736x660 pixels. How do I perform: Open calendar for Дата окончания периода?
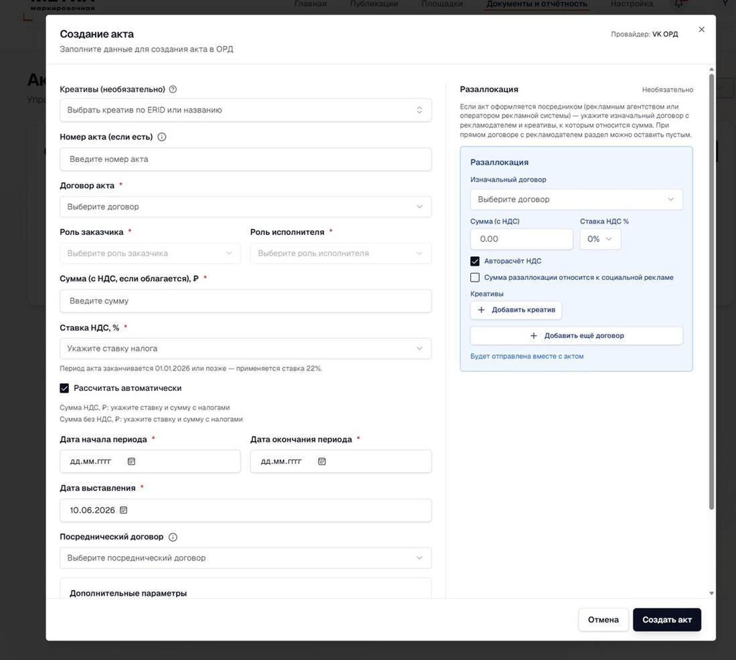click(x=322, y=461)
